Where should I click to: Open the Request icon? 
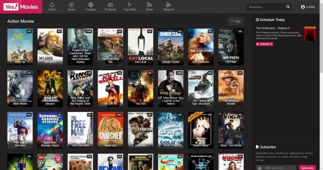click(x=169, y=5)
